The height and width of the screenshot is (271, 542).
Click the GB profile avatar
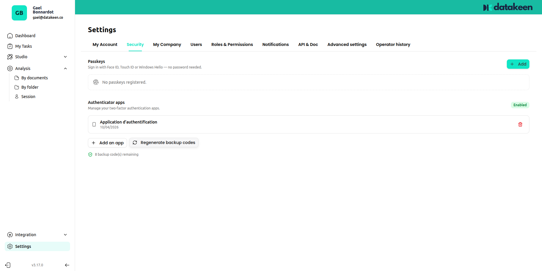pyautogui.click(x=19, y=13)
